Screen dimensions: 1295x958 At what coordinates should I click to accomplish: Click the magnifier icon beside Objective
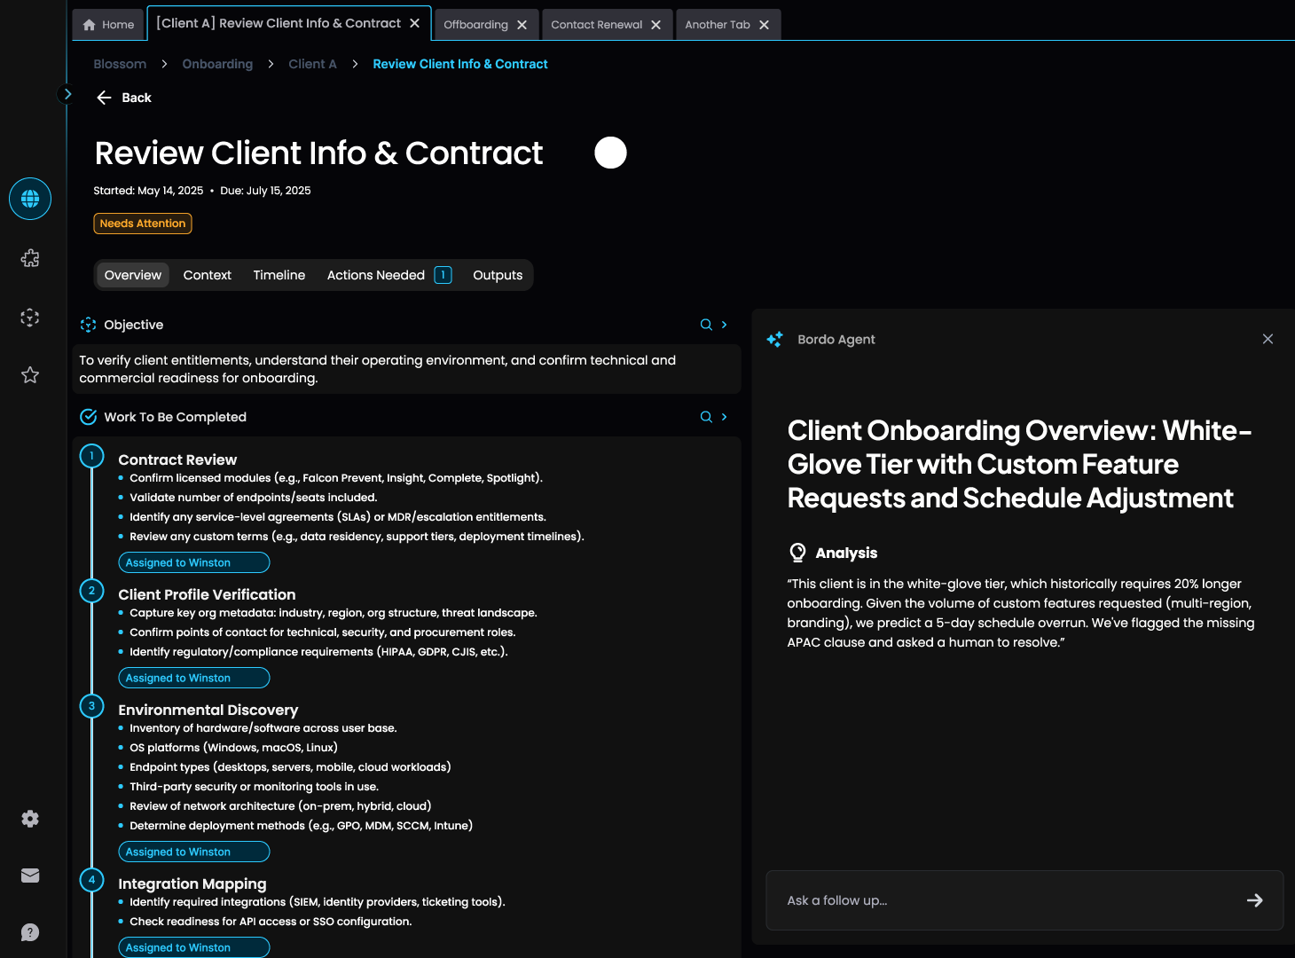tap(705, 325)
